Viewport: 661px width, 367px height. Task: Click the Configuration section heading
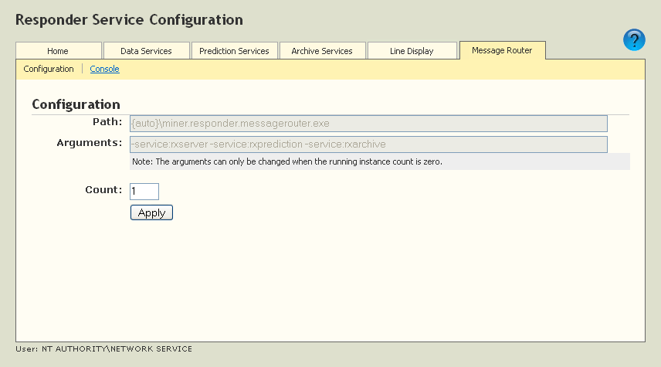coord(76,104)
